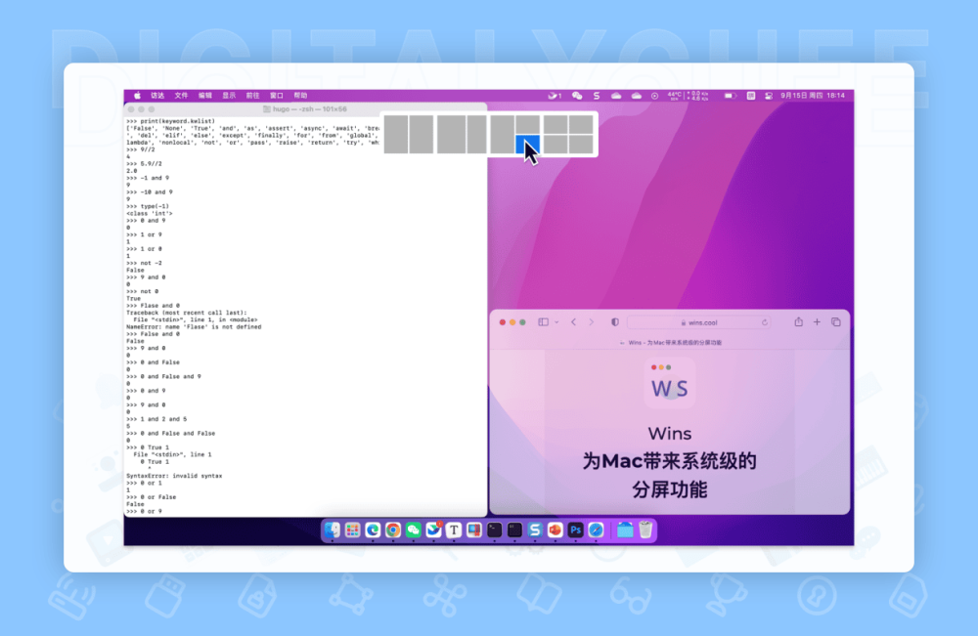Image resolution: width=978 pixels, height=636 pixels.
Task: Open Typora (T icon) in the Dock
Action: (x=454, y=530)
